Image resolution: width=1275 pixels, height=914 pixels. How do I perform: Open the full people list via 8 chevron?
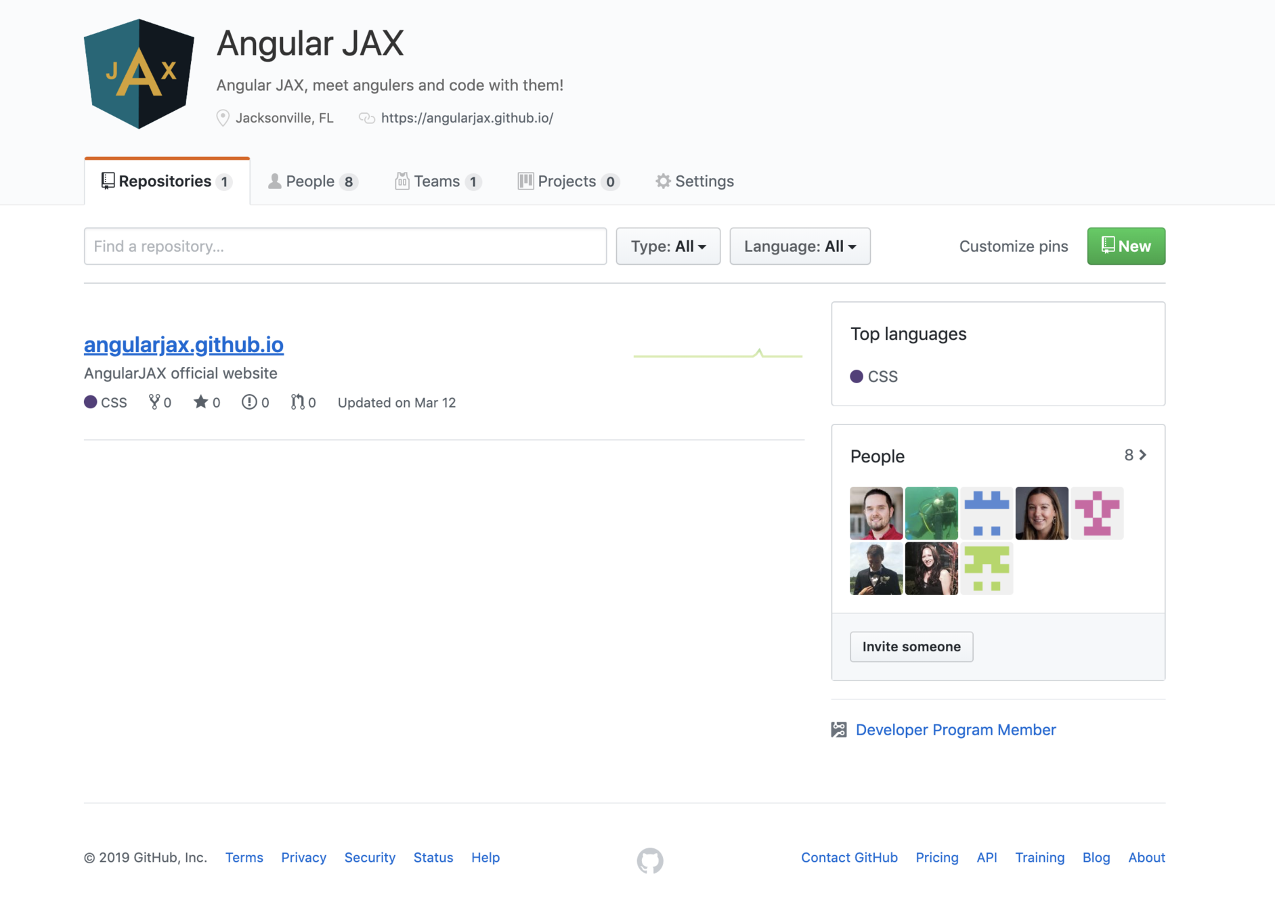(x=1136, y=455)
